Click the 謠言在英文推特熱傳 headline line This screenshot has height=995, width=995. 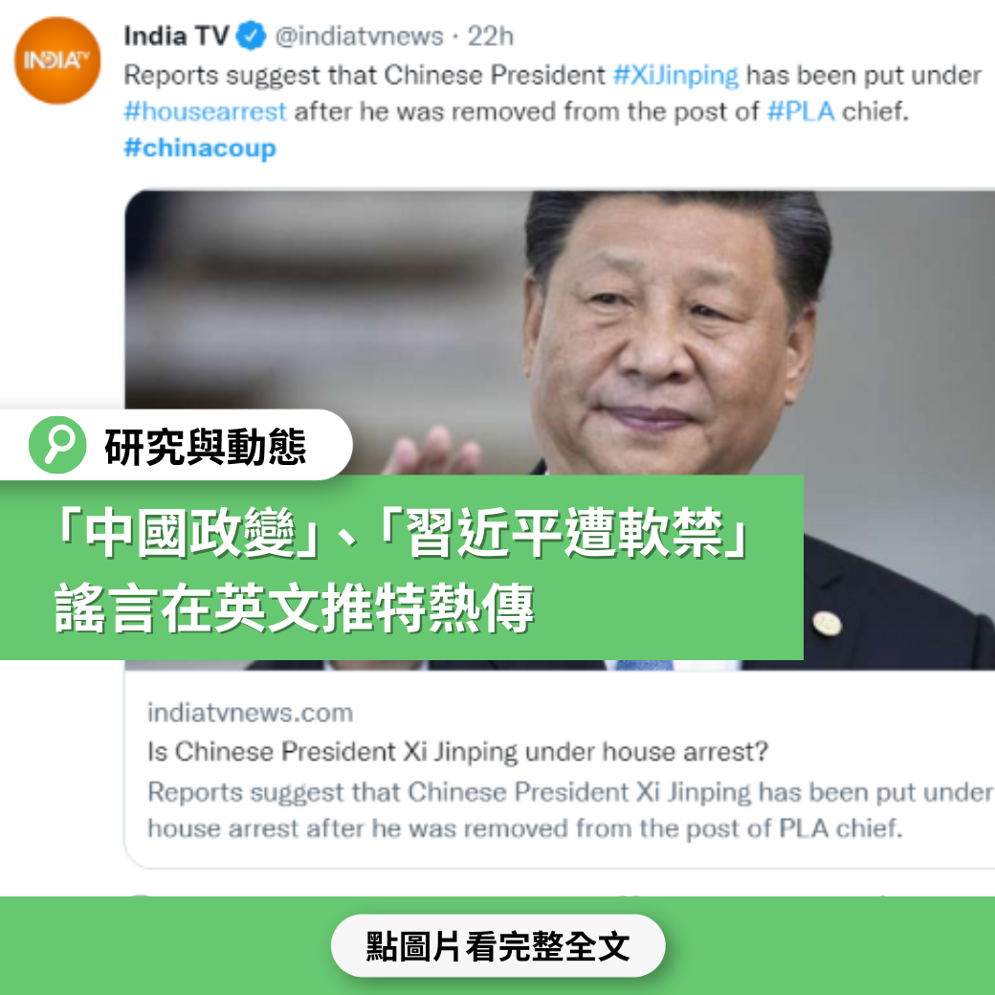295,608
